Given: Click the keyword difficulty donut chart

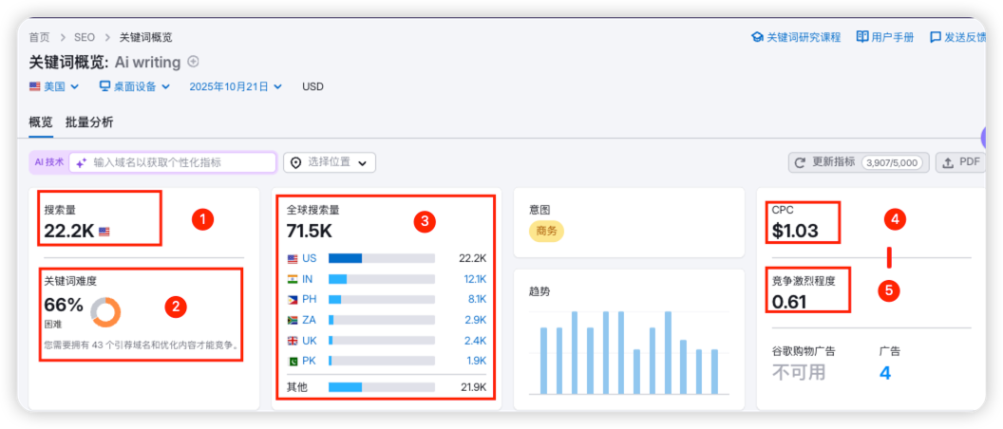Looking at the screenshot, I should point(104,311).
